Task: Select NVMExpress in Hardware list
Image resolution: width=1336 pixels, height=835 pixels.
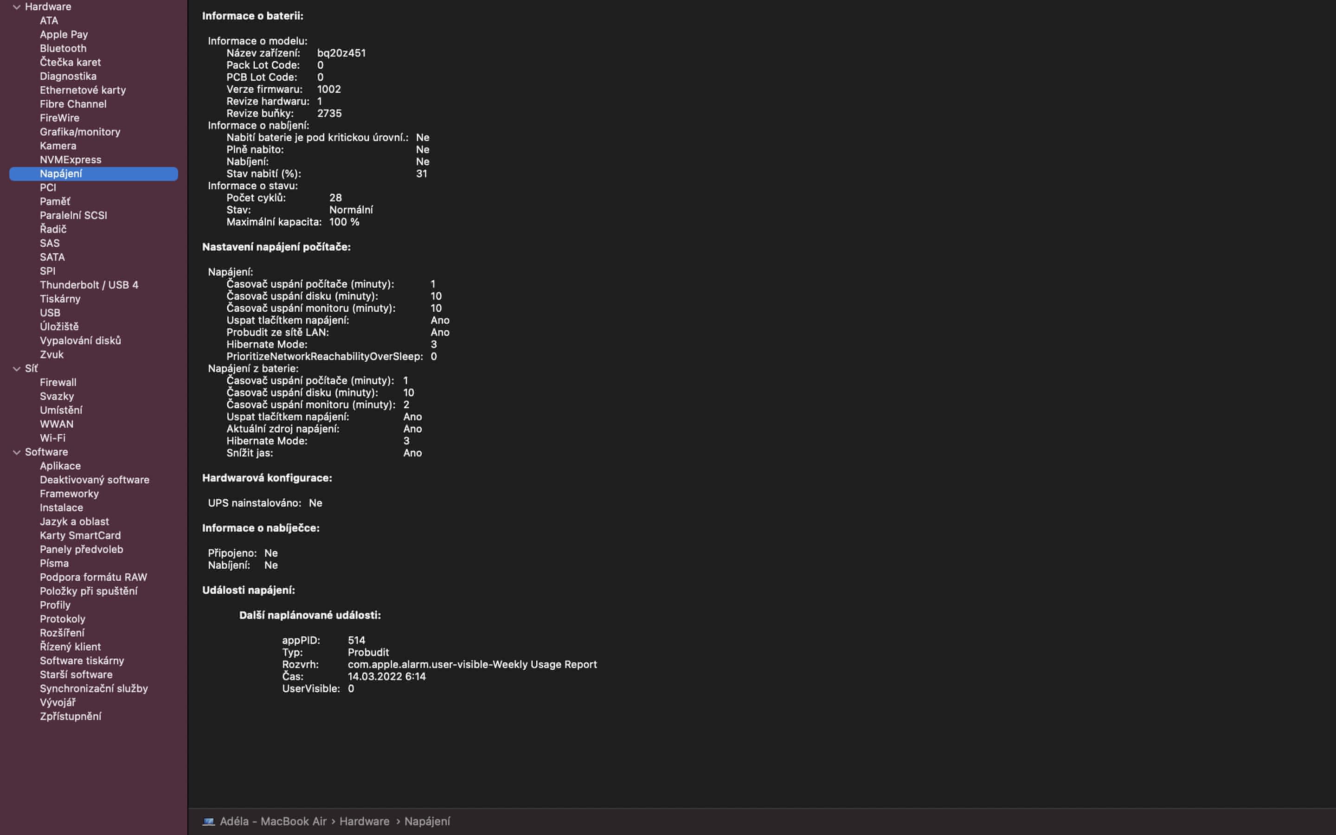Action: point(70,160)
